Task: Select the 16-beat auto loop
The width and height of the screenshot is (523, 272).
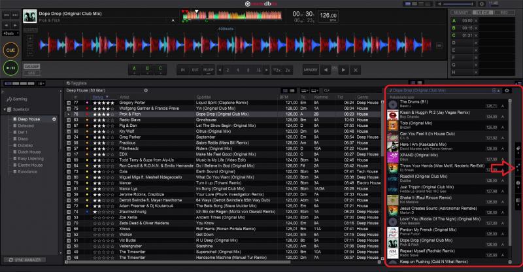Action: point(258,70)
